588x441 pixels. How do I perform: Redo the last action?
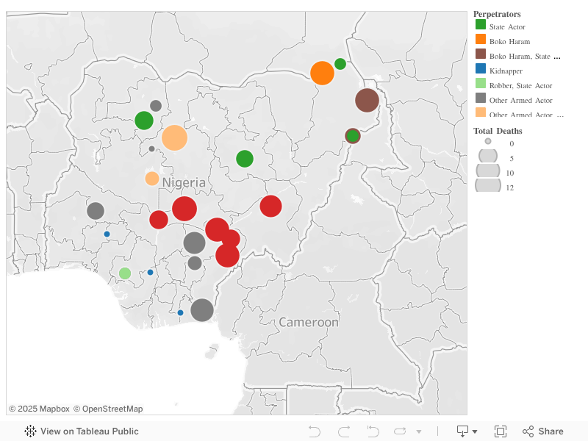[x=343, y=431]
